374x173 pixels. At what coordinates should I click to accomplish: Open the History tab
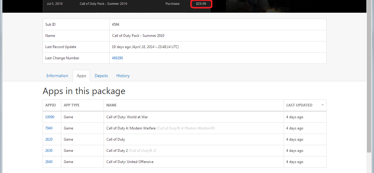pos(123,76)
